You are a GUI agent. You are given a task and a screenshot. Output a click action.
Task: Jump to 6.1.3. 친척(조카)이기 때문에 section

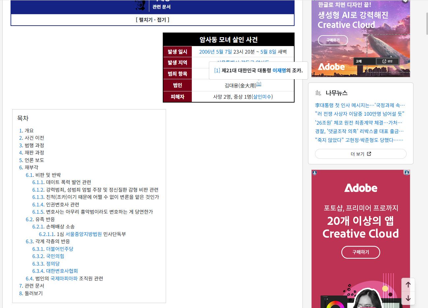coord(96,197)
